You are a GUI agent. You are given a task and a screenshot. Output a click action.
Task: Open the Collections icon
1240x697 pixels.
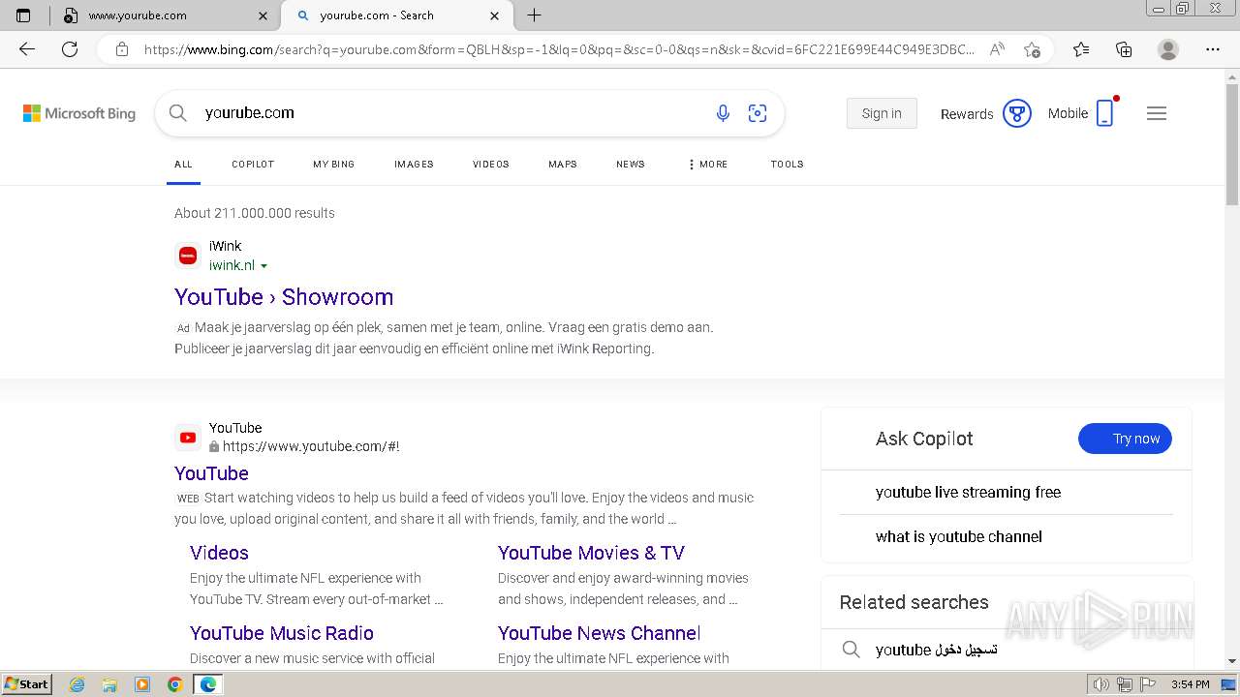point(1124,49)
